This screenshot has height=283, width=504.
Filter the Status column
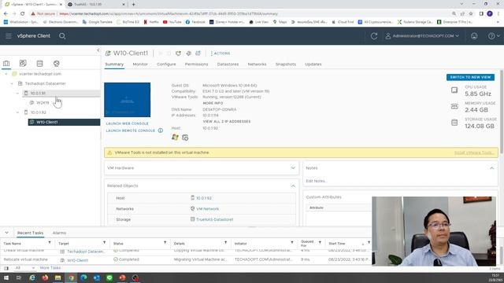click(x=165, y=243)
